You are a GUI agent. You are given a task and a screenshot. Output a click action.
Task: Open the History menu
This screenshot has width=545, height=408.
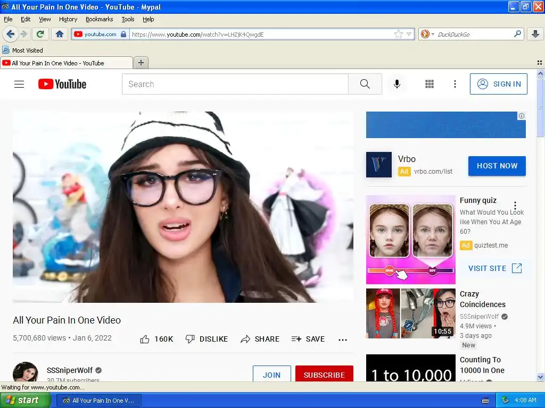[x=68, y=19]
